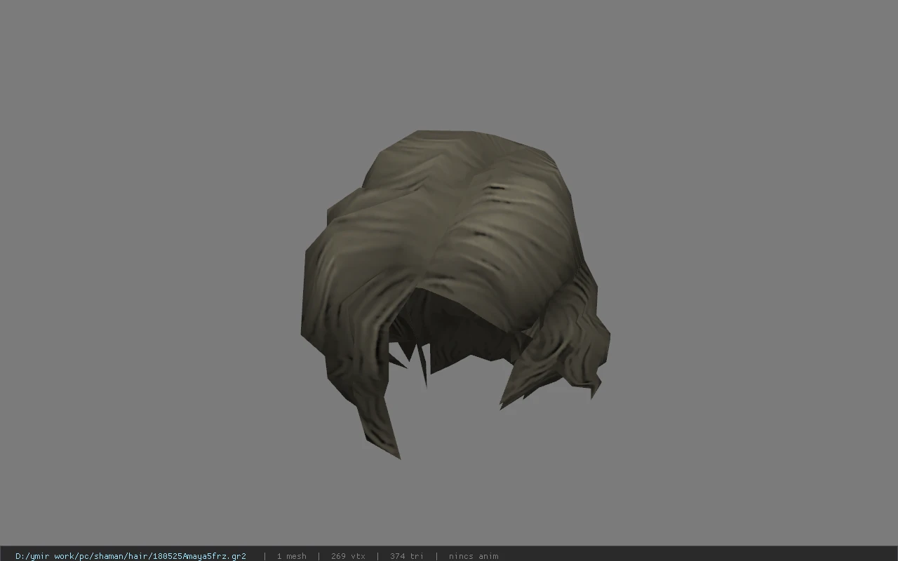Click the '269 vtx' vertex count
The width and height of the screenshot is (898, 561).
point(348,556)
